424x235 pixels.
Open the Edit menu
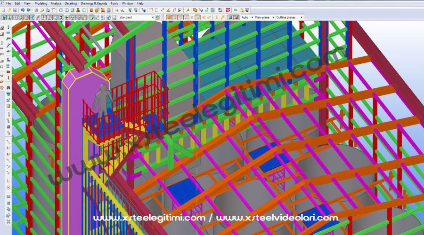pos(17,3)
